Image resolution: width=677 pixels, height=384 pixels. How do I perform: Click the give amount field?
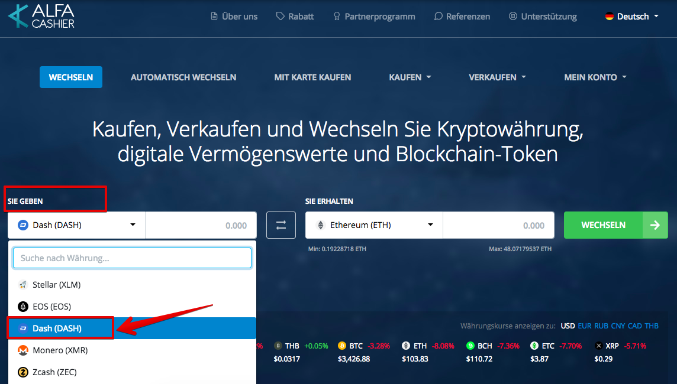click(x=201, y=225)
